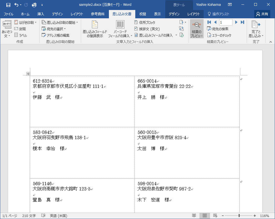Click the zoom slider handle

[x=239, y=216]
